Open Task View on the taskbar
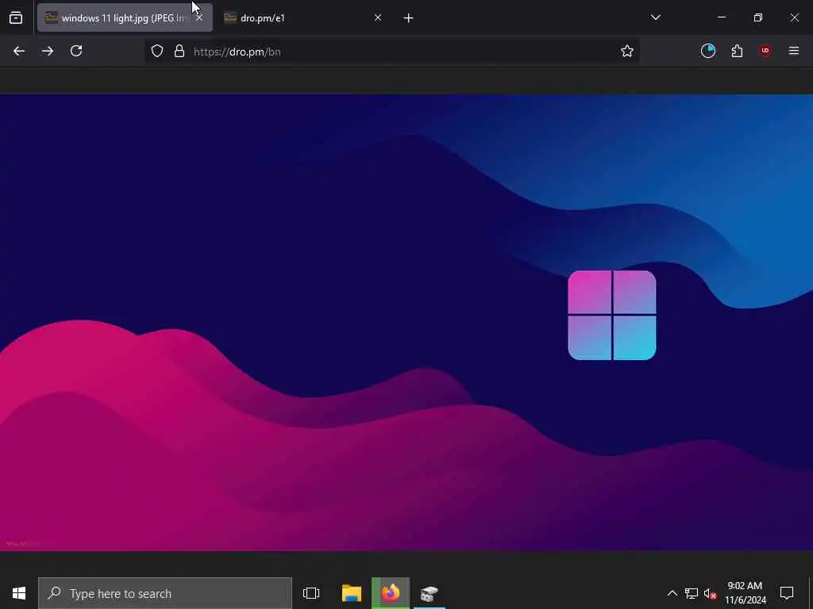The height and width of the screenshot is (609, 813). pos(311,593)
